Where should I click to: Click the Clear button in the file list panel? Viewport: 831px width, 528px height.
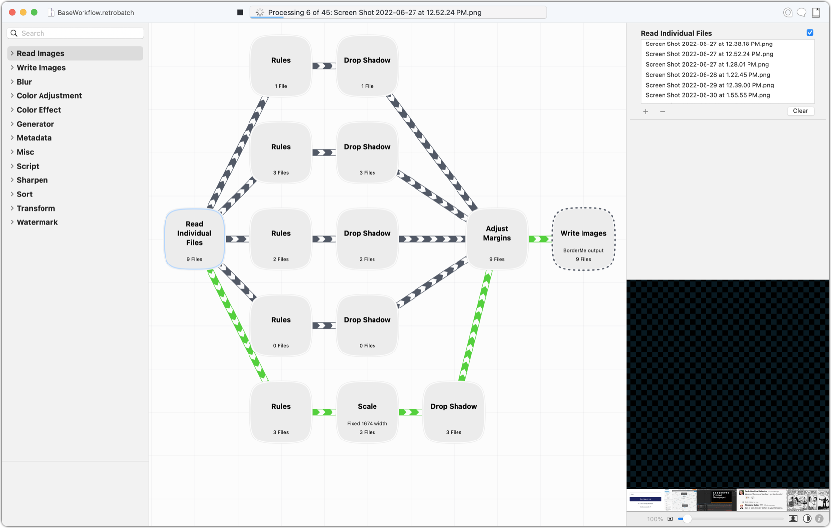[x=800, y=111]
